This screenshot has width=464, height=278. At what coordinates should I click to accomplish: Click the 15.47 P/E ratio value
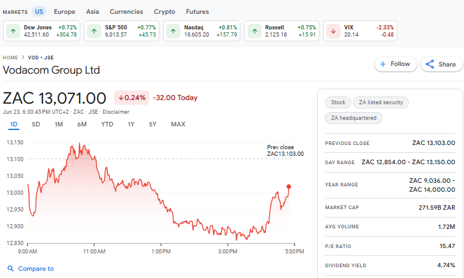pos(447,246)
